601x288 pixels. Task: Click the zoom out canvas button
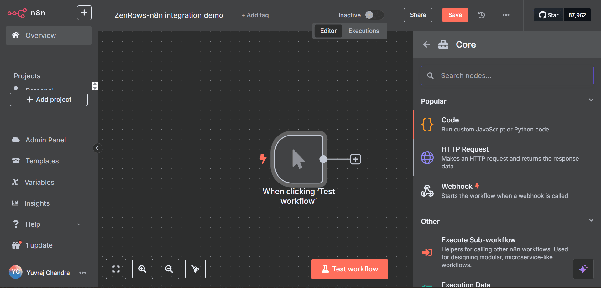click(x=169, y=269)
